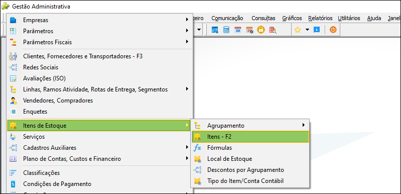The image size is (401, 194).
Task: Select Local de Estoque entry
Action: [250, 159]
